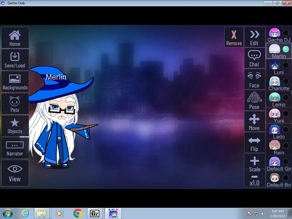Open the Face expression editor
This screenshot has width=292, height=219.
point(255,79)
